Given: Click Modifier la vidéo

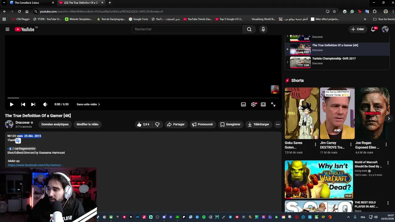Looking at the screenshot, I should pos(88,124).
